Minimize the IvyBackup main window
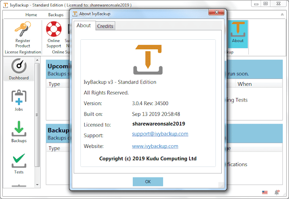Viewport: 289px width, 199px height. click(x=256, y=4)
